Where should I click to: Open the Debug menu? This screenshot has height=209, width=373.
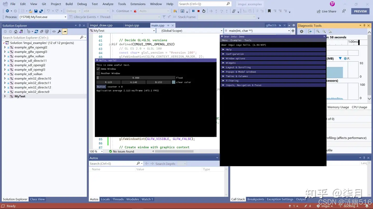coord(82,4)
